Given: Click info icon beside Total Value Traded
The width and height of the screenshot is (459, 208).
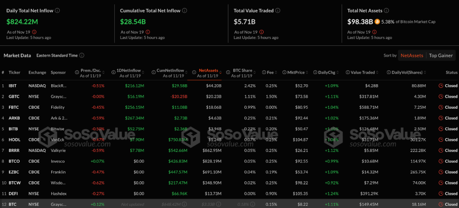Looking at the screenshot, I should coord(278,11).
